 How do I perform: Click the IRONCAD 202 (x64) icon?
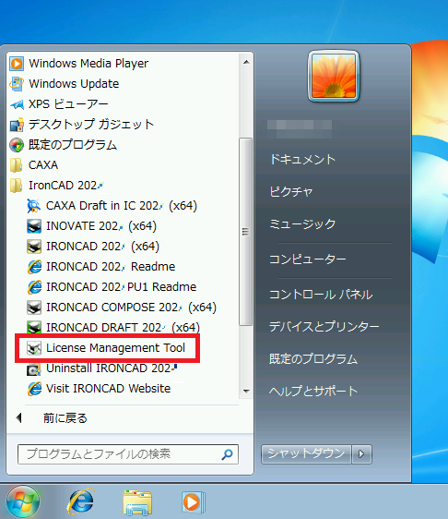tap(34, 247)
